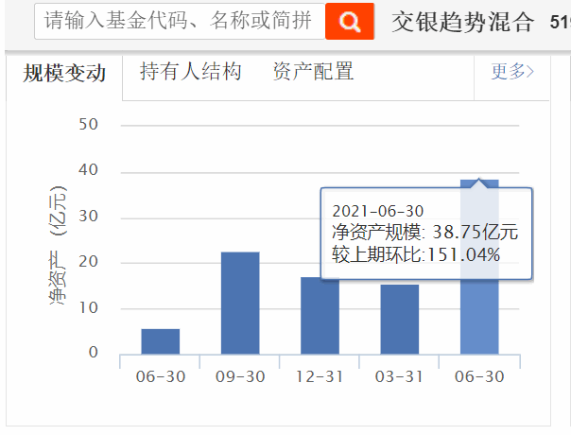
Task: Switch to the 规模变动 tab
Action: (64, 73)
